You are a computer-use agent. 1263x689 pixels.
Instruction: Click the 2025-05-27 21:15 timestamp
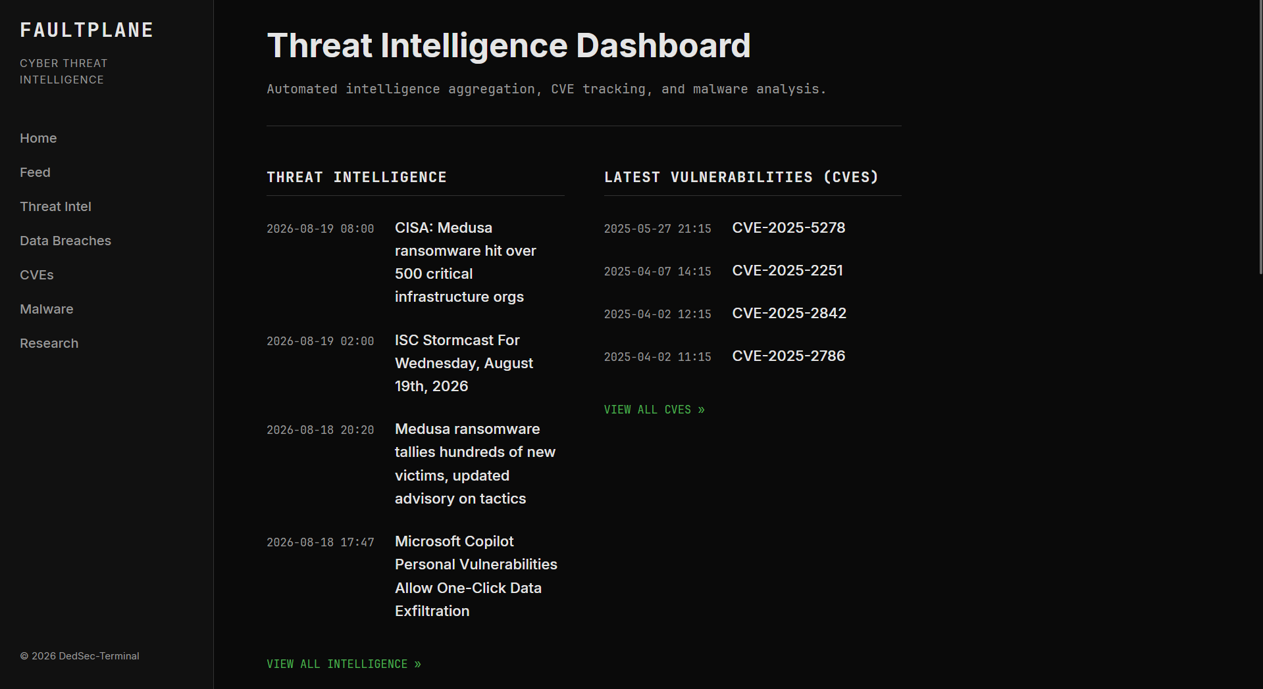[x=657, y=229]
